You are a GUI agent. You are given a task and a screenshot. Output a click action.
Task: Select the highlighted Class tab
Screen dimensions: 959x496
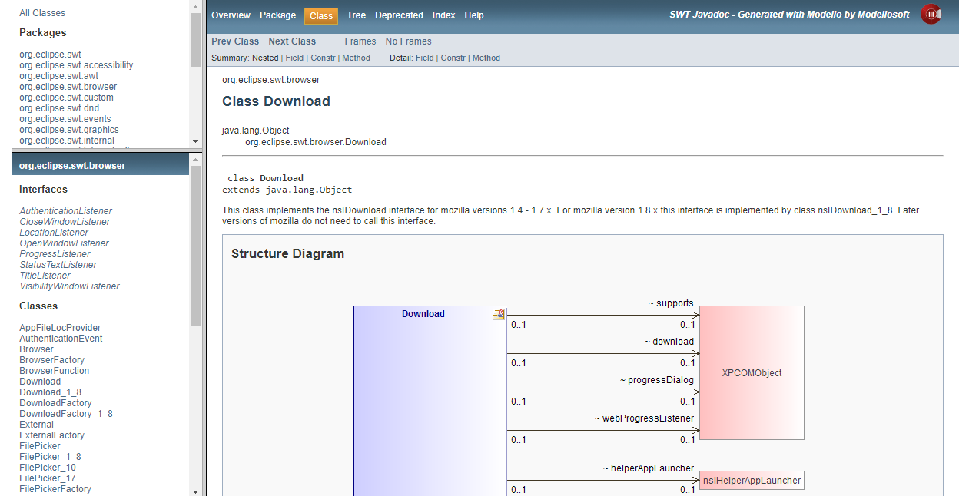click(x=321, y=15)
